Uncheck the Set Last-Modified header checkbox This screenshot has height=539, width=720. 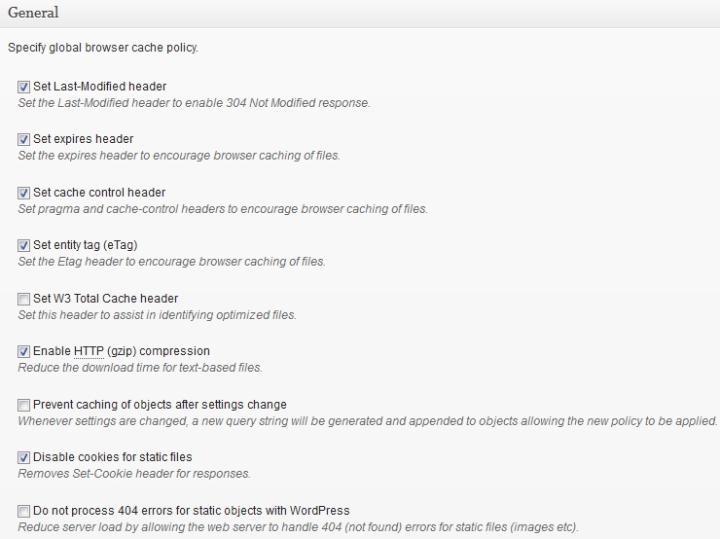coord(24,87)
